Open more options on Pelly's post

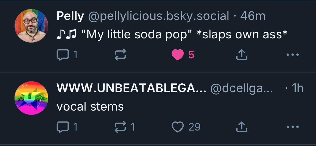point(292,55)
